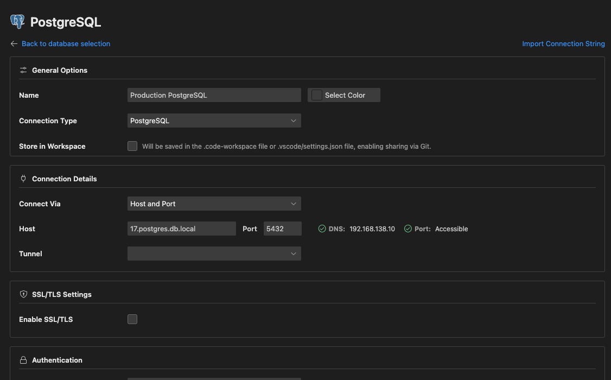This screenshot has height=380, width=611.
Task: Click the Authentication lock icon
Action: point(23,360)
